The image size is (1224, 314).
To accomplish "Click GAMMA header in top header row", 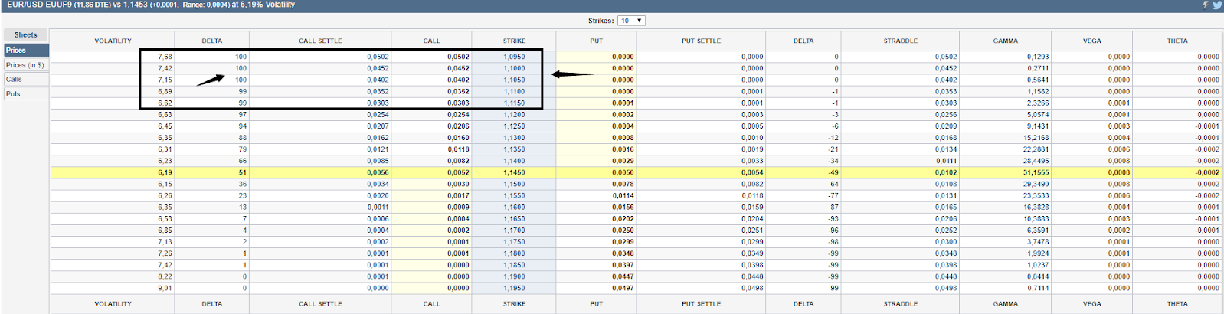I will [x=1005, y=41].
